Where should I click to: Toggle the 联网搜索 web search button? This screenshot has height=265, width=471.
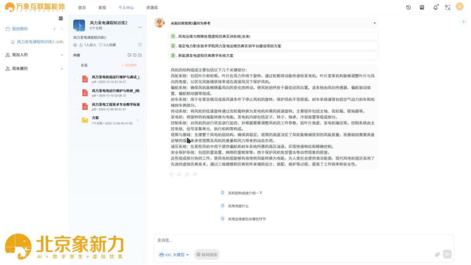click(207, 255)
